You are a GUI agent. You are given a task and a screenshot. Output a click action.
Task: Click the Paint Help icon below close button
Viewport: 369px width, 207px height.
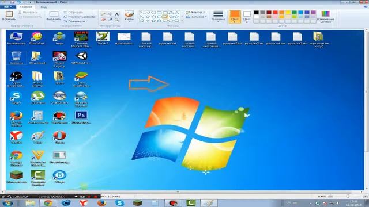coord(366,7)
